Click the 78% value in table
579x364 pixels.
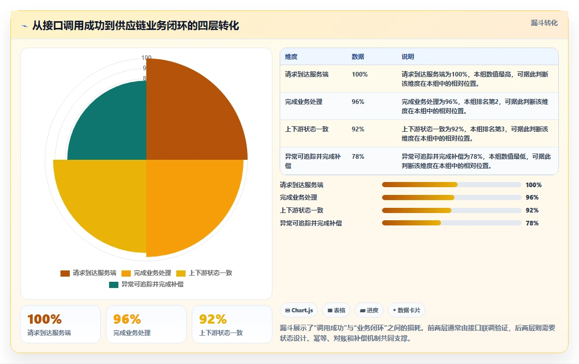[x=358, y=157]
